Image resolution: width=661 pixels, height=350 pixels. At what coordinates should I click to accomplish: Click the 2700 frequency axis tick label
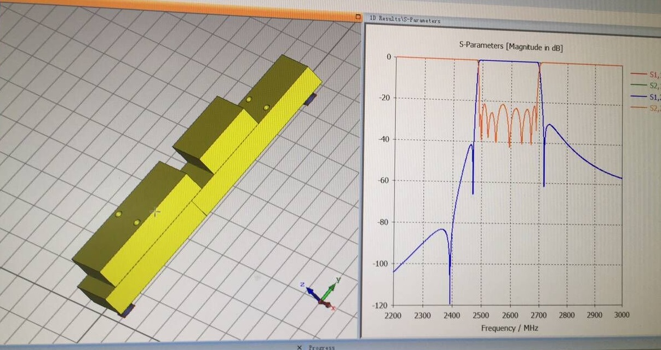[538, 315]
